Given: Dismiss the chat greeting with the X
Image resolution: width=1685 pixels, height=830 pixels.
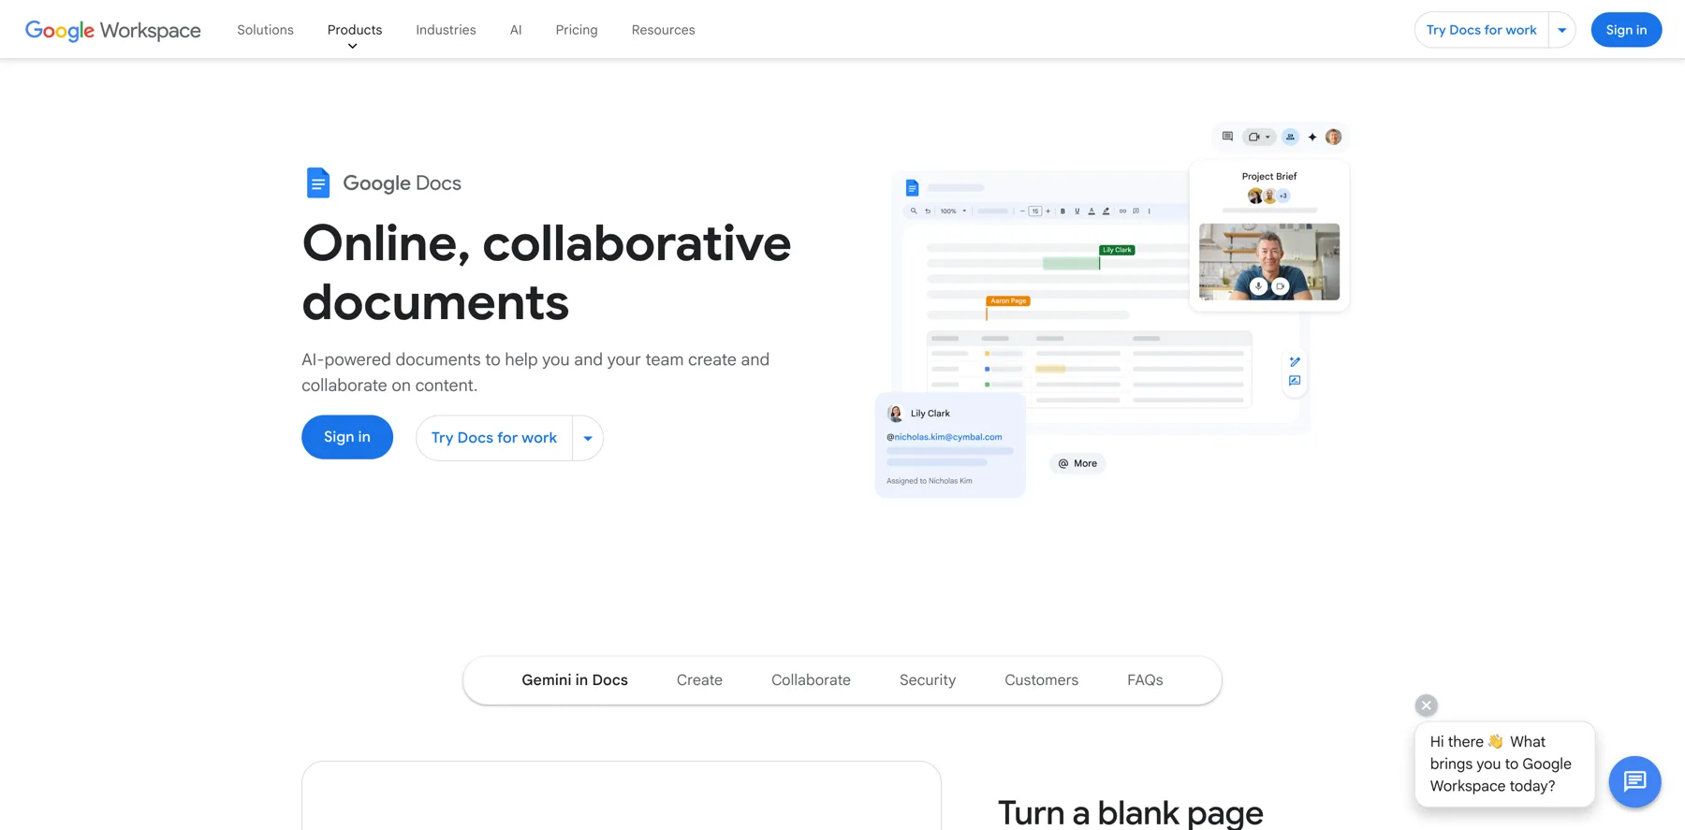Looking at the screenshot, I should coord(1427,706).
